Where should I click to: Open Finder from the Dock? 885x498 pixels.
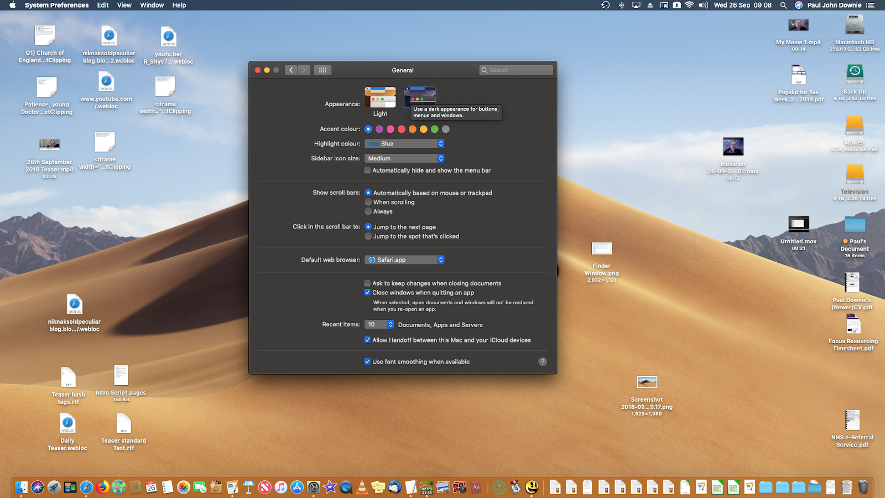22,487
